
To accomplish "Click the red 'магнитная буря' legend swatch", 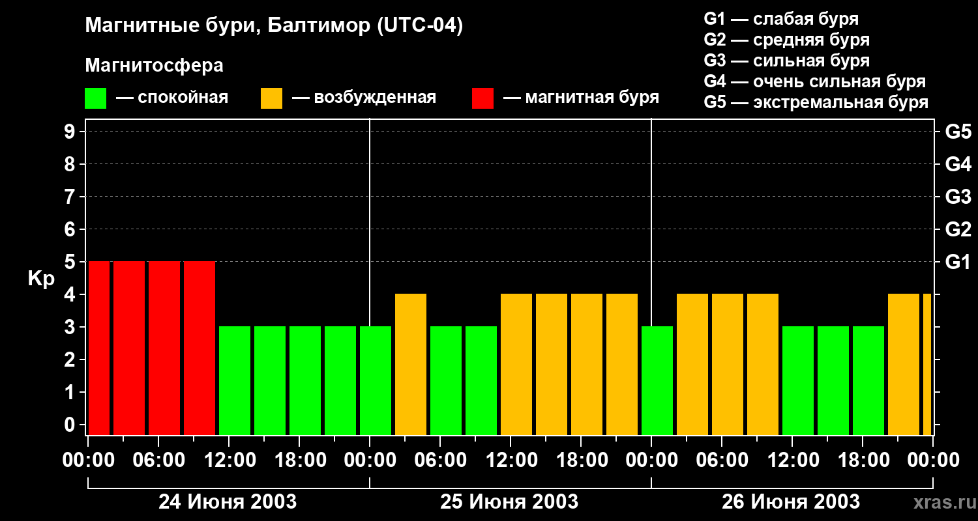I will (482, 98).
